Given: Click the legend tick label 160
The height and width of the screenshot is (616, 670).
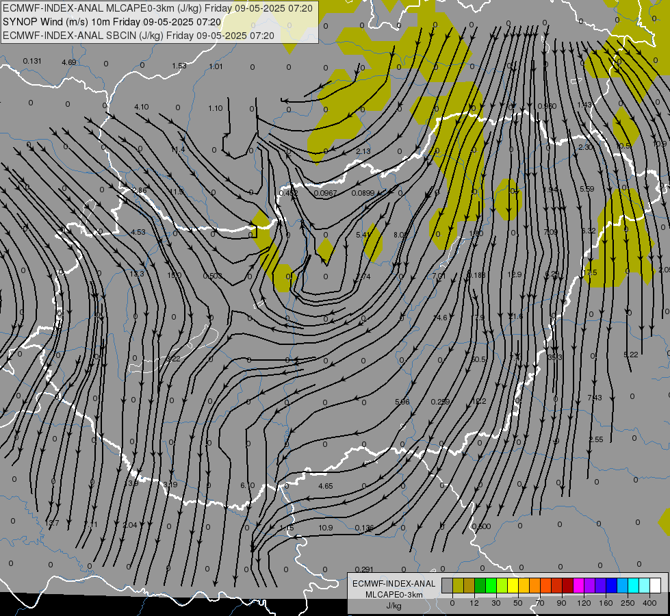Looking at the screenshot, I should 606,603.
